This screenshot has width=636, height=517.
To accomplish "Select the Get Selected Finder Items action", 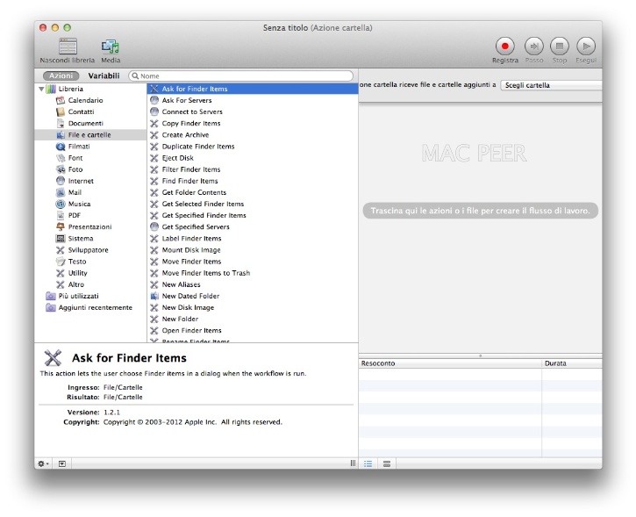I will coord(253,205).
